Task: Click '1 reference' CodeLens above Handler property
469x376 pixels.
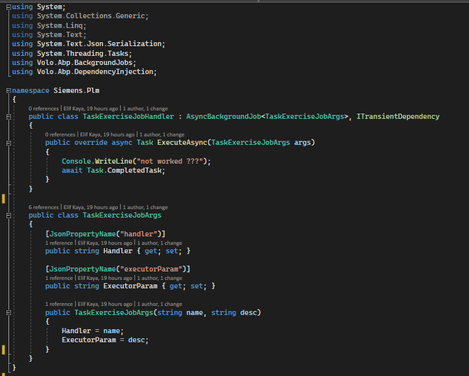Action: 59,242
